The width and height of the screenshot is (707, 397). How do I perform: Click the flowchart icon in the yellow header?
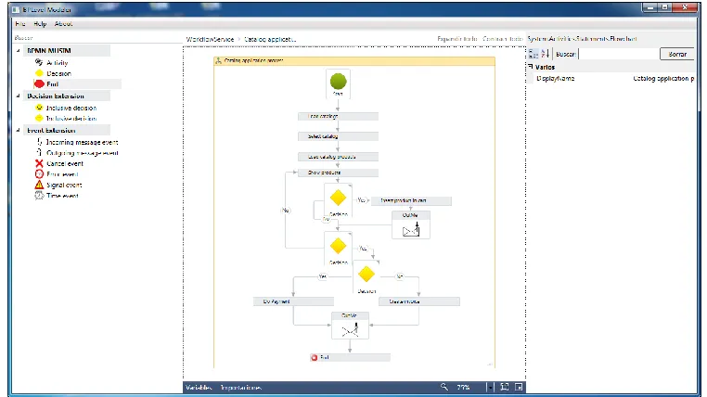click(219, 60)
